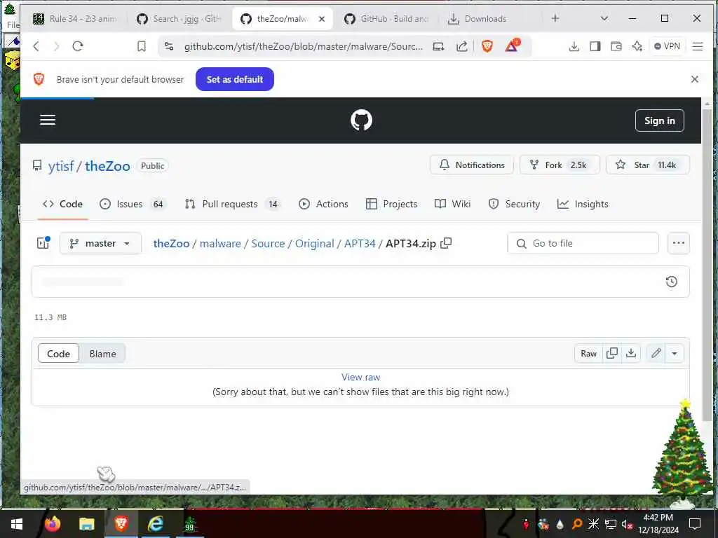
Task: Open Brave Rewards triangle icon
Action: 512,46
